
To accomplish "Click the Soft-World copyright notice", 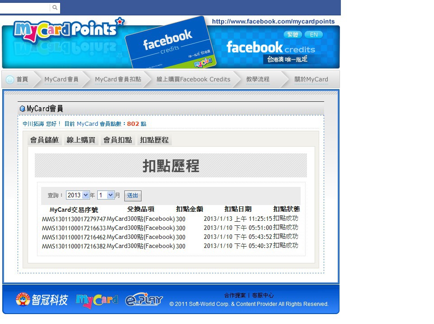I will [249, 304].
